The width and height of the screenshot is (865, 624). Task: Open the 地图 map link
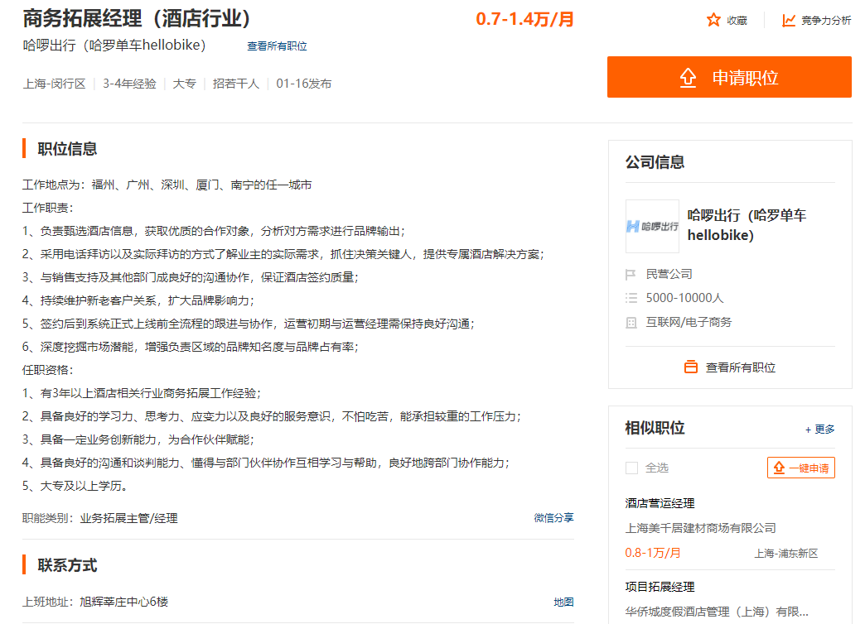point(563,602)
